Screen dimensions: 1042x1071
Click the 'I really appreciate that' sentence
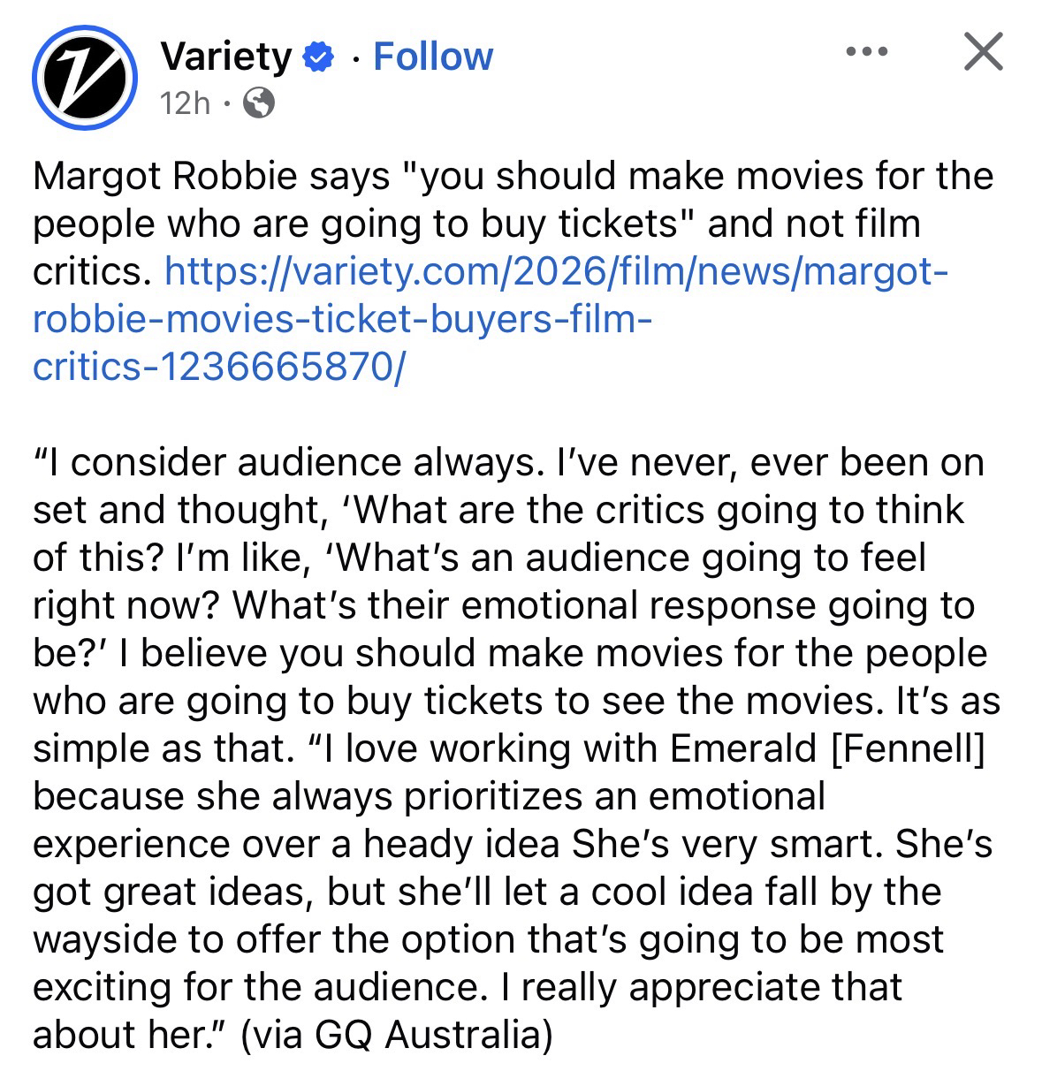click(711, 986)
